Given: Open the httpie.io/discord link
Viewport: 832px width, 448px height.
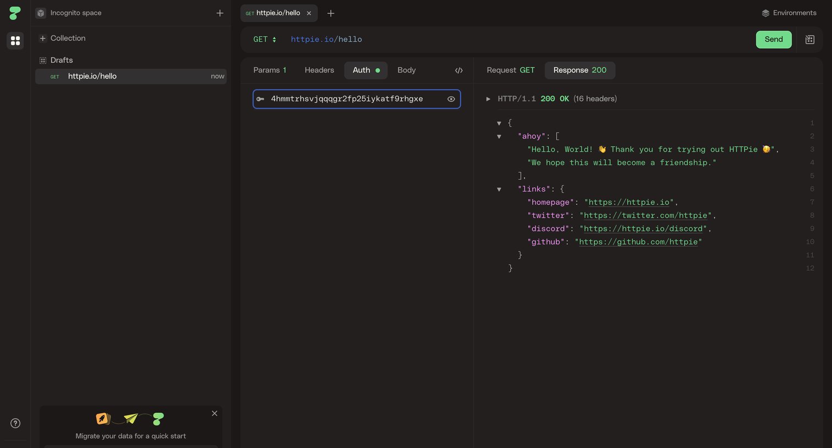Looking at the screenshot, I should (x=643, y=229).
